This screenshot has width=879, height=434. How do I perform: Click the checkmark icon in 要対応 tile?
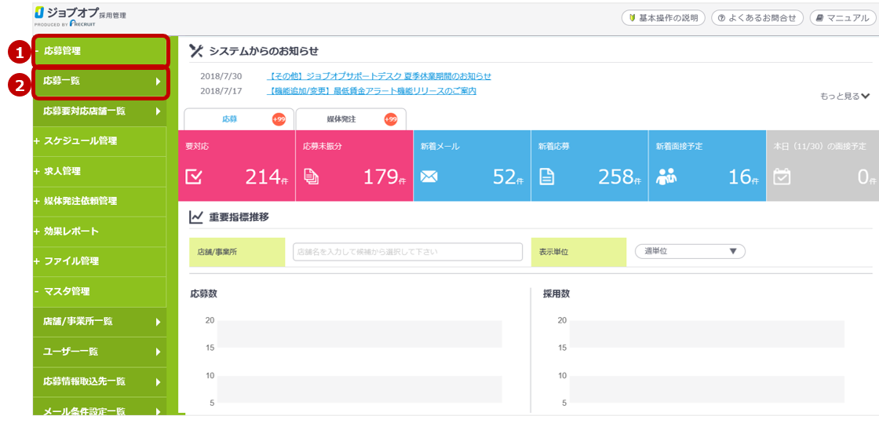click(193, 177)
